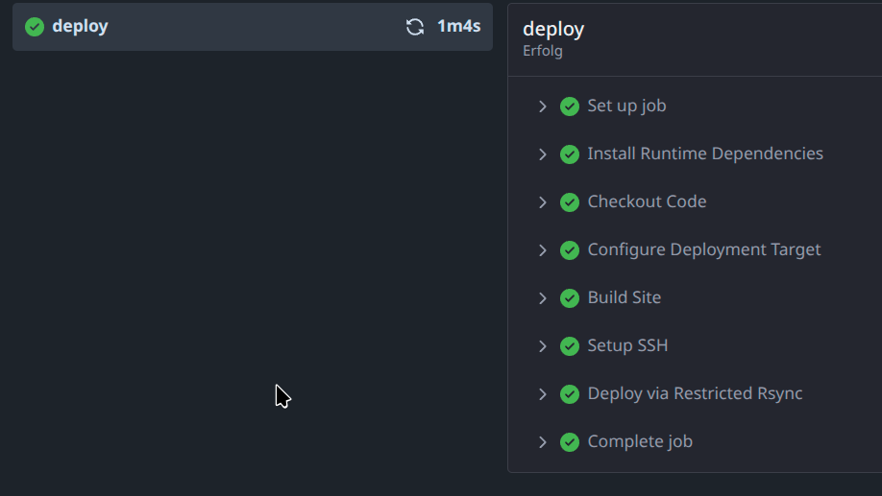Select the deploy job in the job list
This screenshot has height=496, width=882.
click(x=80, y=27)
